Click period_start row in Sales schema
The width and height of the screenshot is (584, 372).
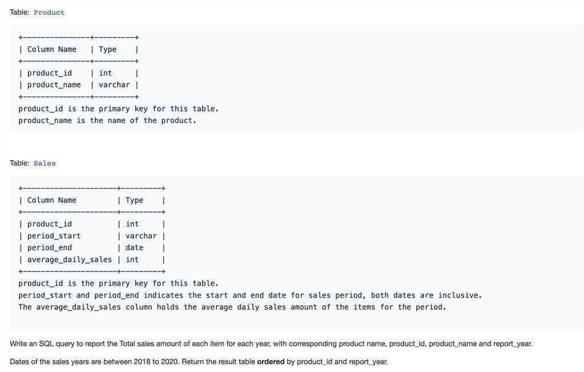tap(92, 236)
